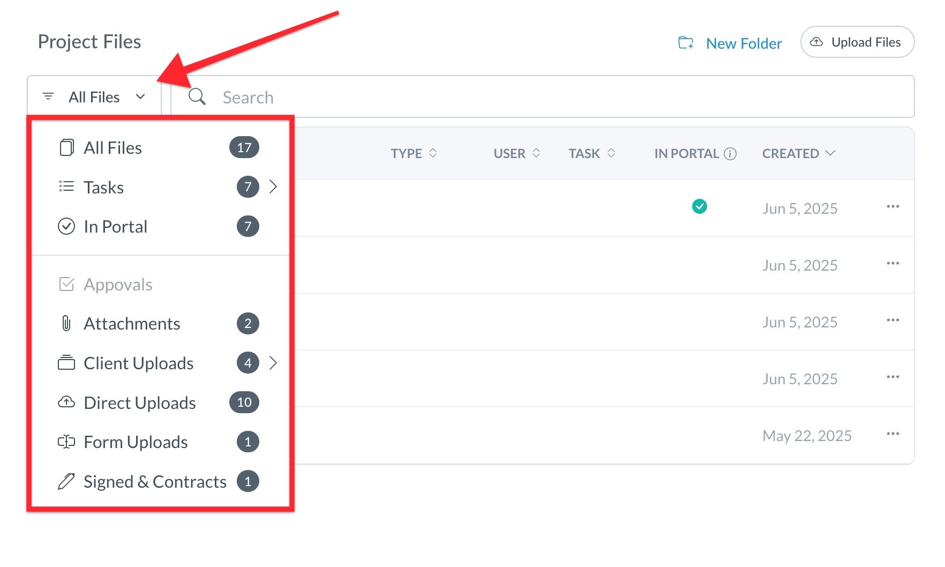Click the magnifying glass search icon
Viewport: 945px width, 567px height.
click(x=197, y=97)
